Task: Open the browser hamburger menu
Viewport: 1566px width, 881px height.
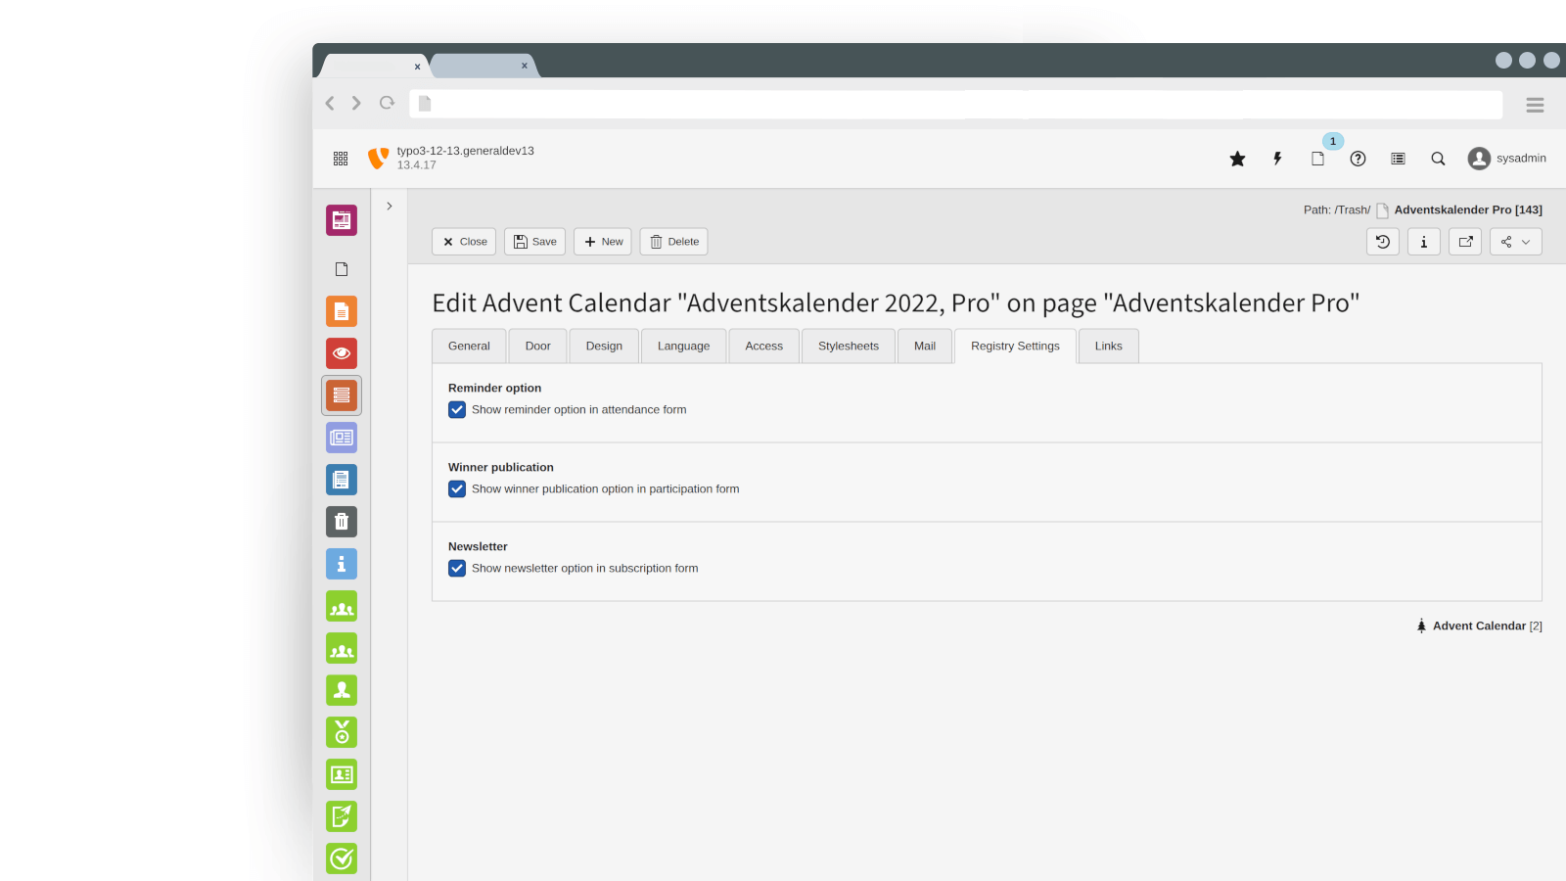Action: click(x=1535, y=105)
